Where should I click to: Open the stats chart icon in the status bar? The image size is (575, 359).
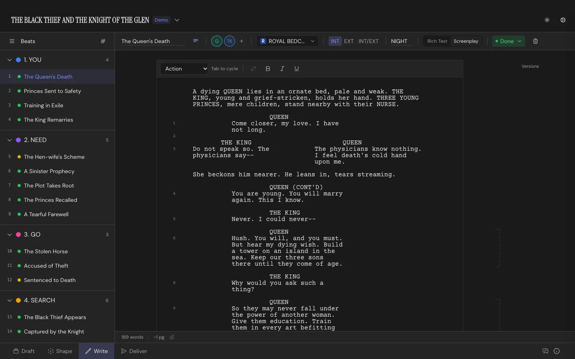[172, 337]
